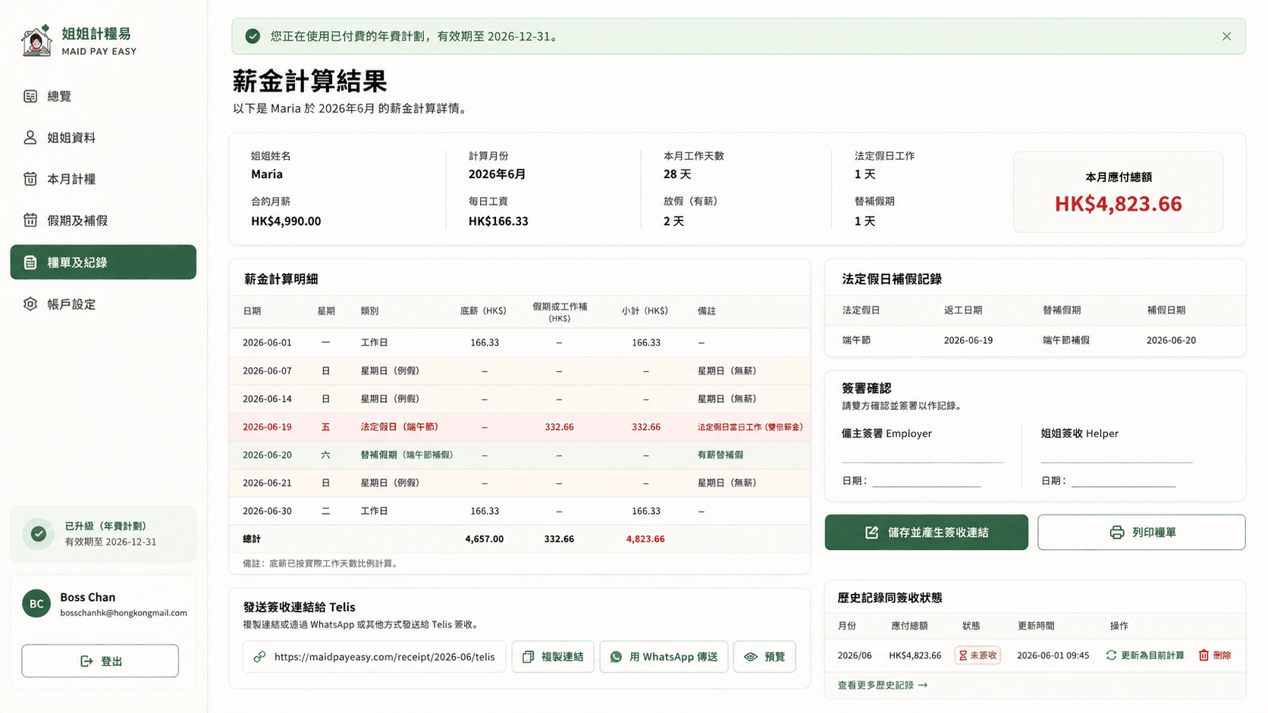This screenshot has width=1268, height=713.
Task: Select the 2026-06-19 holiday row date
Action: click(x=267, y=427)
